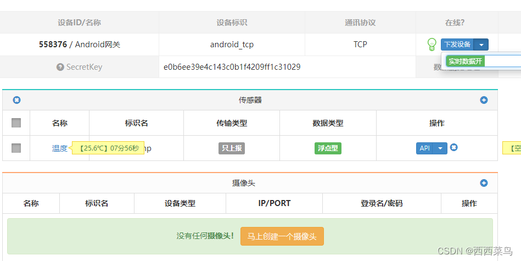Click the 标识名 header in camera table
The height and width of the screenshot is (261, 521).
coord(97,203)
